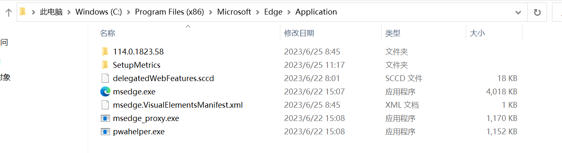The width and height of the screenshot is (562, 153).
Task: Click the msedge_proxy.exe file icon
Action: pos(105,118)
